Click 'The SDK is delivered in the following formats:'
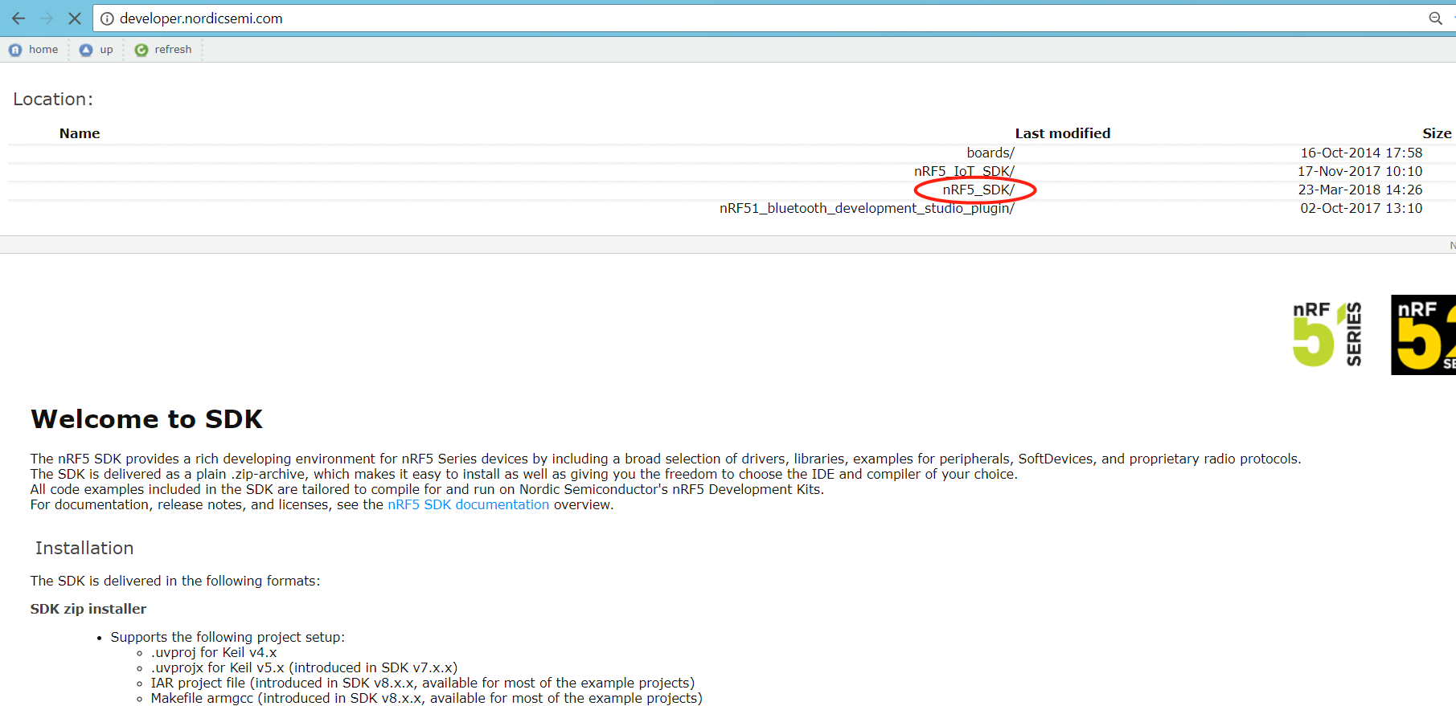Viewport: 1456px width, 706px height. click(x=175, y=581)
